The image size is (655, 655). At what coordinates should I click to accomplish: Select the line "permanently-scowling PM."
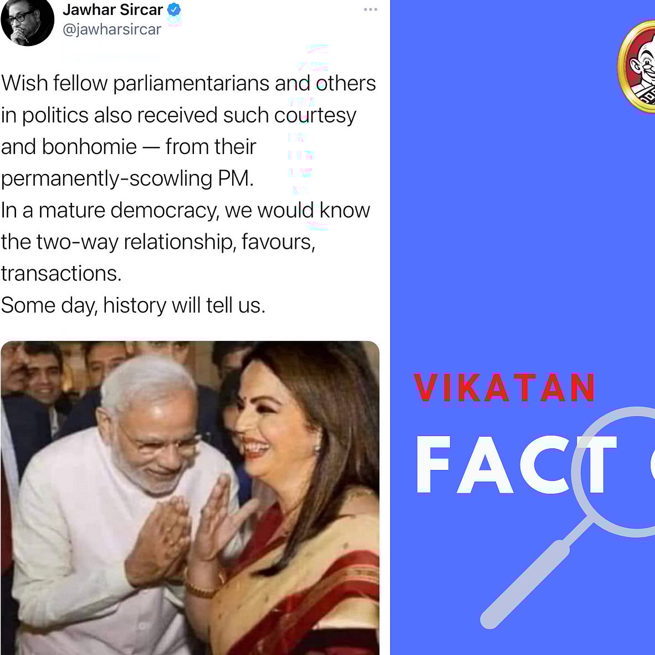click(127, 179)
